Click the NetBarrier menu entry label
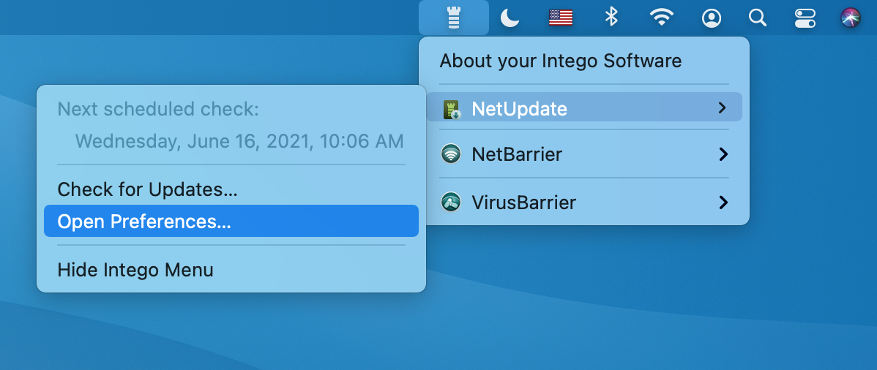This screenshot has width=877, height=370. [517, 154]
